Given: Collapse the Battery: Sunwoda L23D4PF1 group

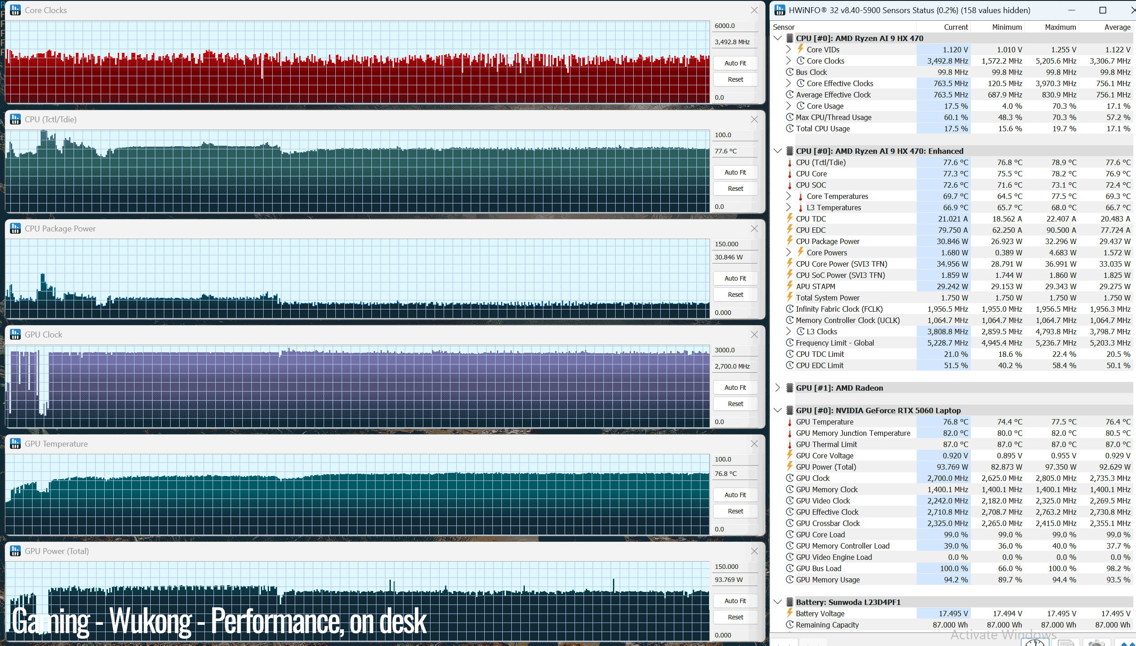Looking at the screenshot, I should pyautogui.click(x=778, y=602).
